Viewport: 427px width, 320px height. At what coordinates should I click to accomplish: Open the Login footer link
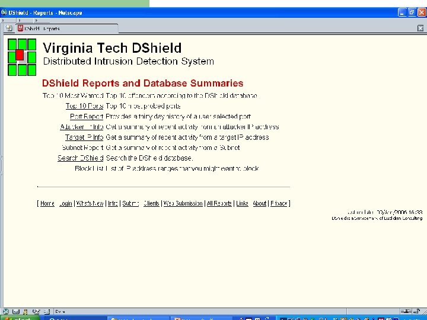click(x=66, y=203)
